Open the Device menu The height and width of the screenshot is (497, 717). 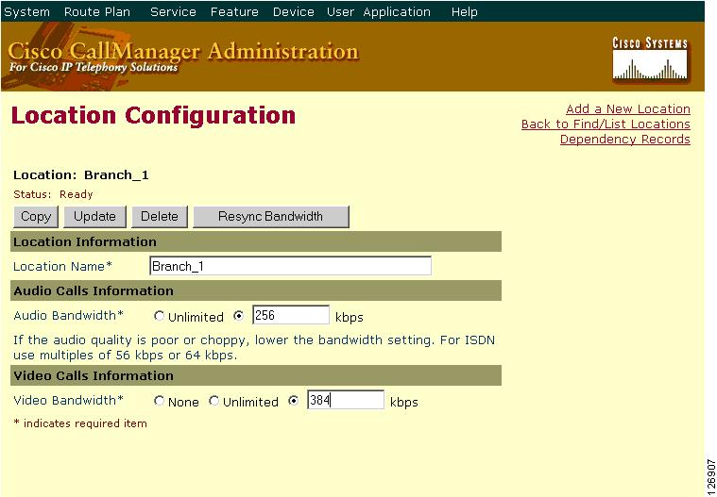pos(293,12)
